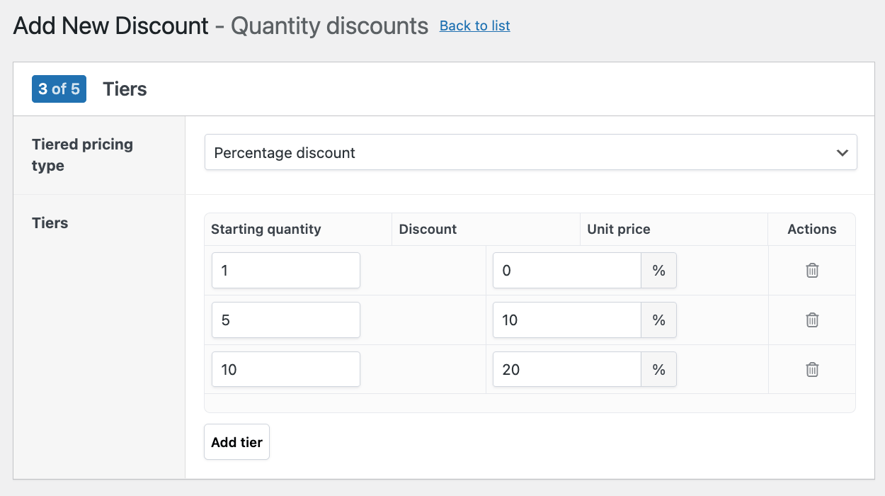885x496 pixels.
Task: Click the % suffix beside the 20 discount
Action: [658, 370]
